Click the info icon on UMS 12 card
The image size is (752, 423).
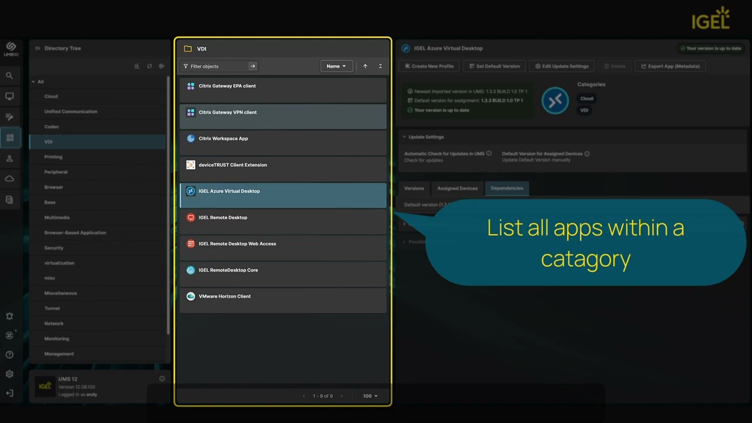click(x=162, y=379)
